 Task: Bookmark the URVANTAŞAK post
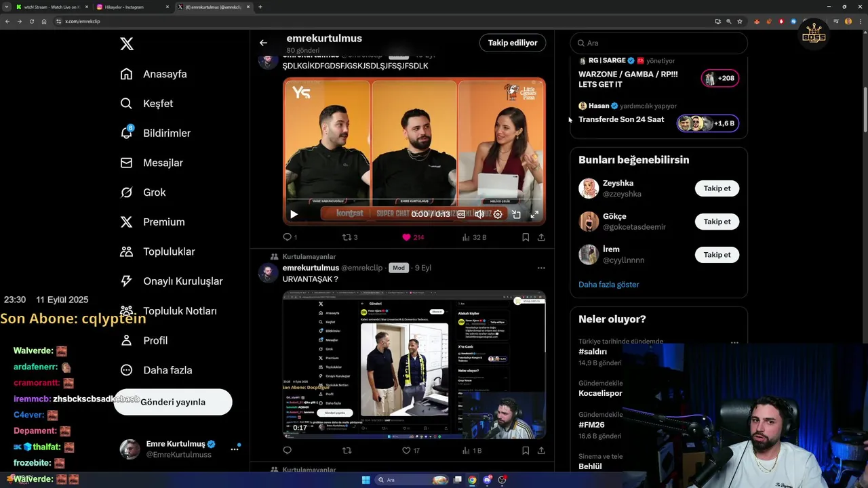[526, 451]
